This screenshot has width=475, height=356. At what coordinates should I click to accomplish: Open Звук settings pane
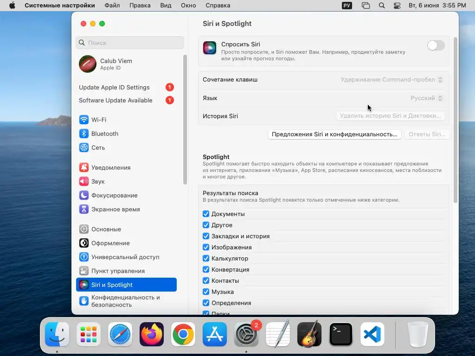(126, 181)
